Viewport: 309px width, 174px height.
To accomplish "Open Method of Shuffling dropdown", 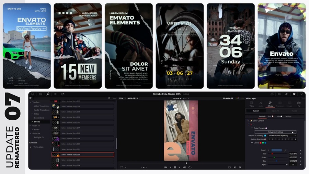I will pos(282,135).
